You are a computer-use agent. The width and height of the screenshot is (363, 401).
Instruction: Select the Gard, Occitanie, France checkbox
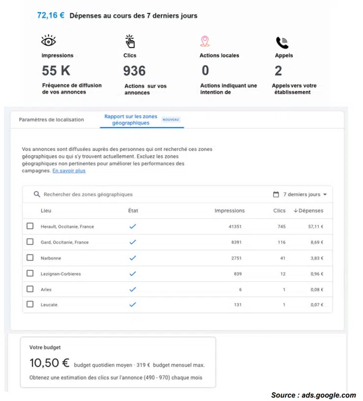(x=30, y=242)
